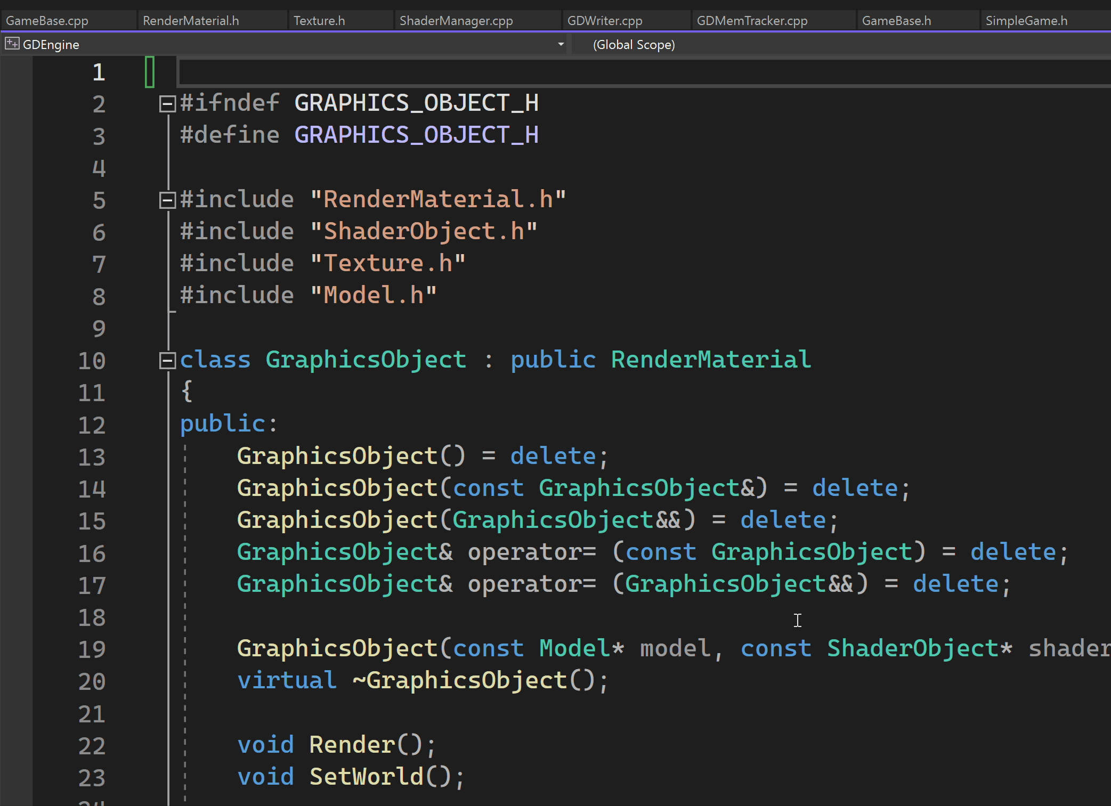Click the "RenderMaterial.h" include string
Viewport: 1111px width, 806px height.
438,199
